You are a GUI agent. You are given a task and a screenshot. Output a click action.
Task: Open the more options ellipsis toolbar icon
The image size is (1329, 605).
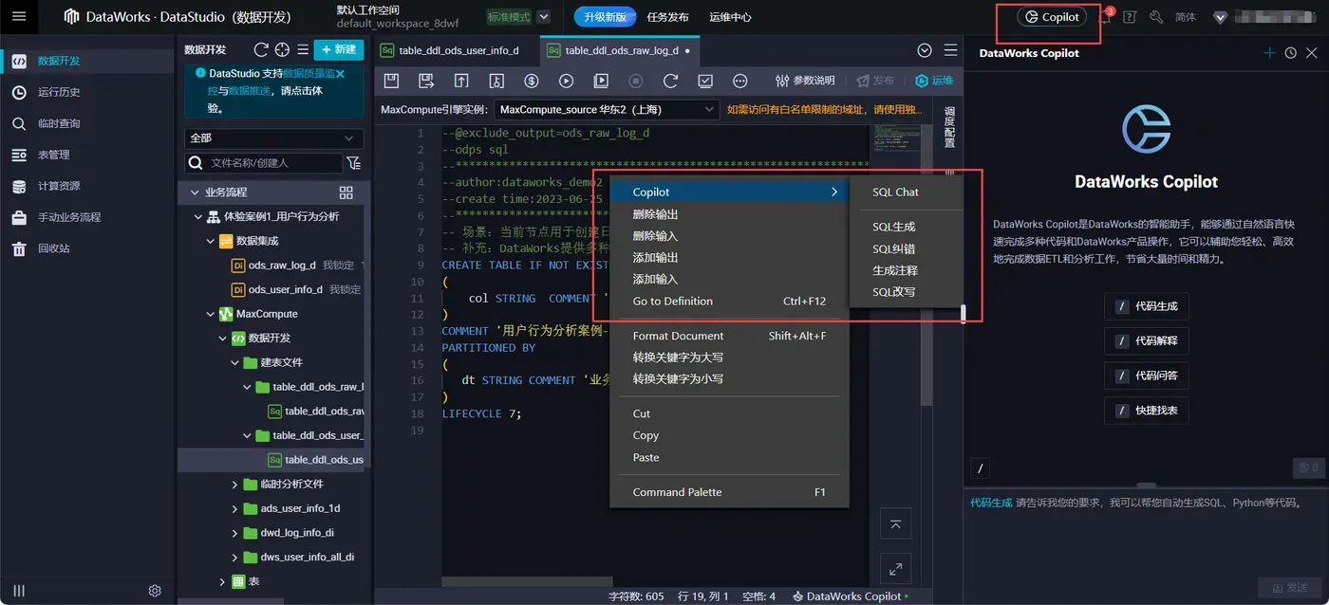point(740,81)
